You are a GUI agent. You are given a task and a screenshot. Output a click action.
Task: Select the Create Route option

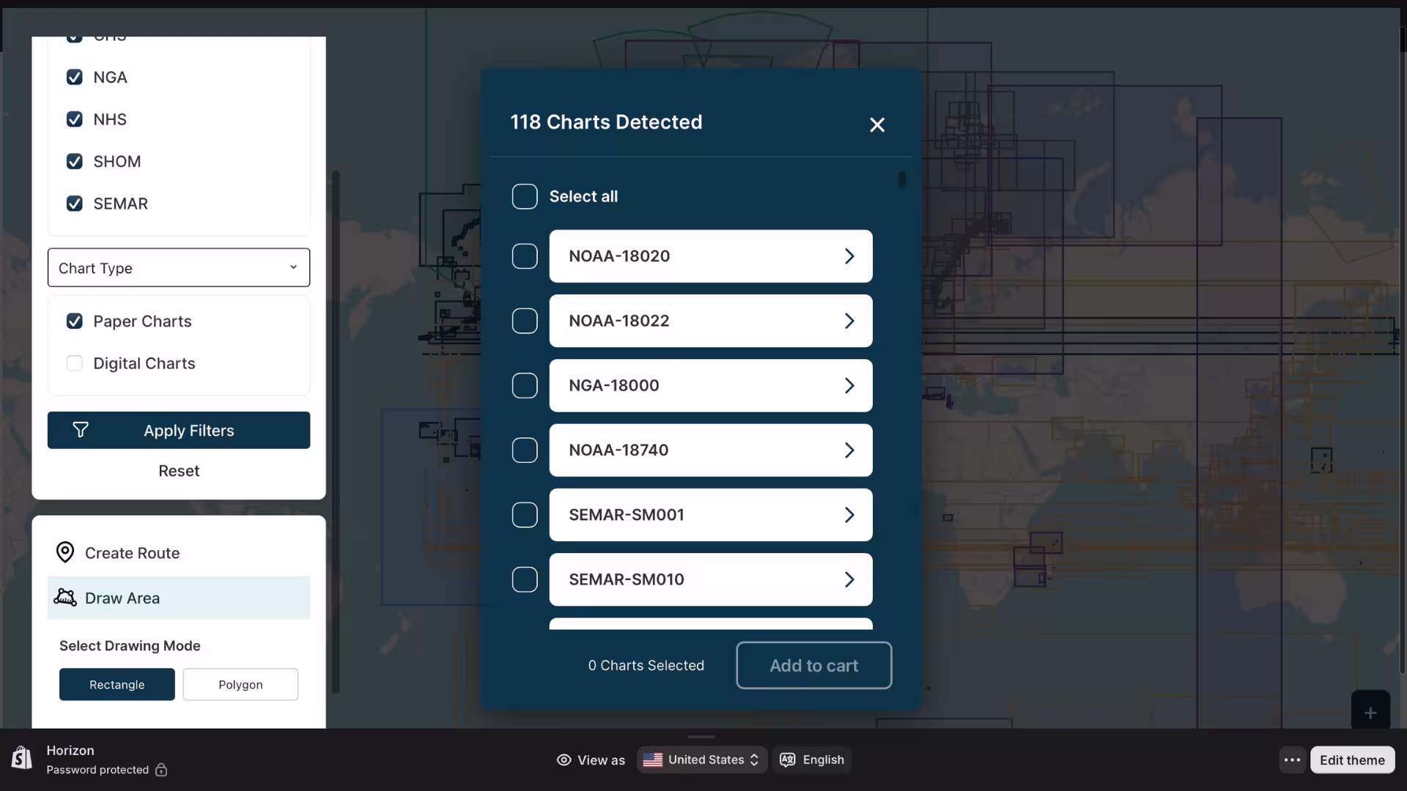click(179, 553)
